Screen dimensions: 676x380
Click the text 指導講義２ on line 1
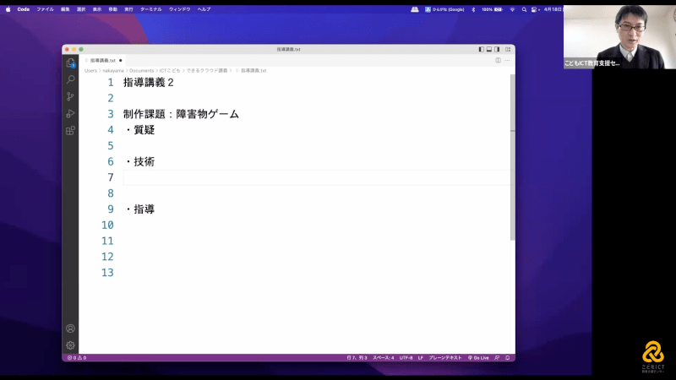(149, 82)
